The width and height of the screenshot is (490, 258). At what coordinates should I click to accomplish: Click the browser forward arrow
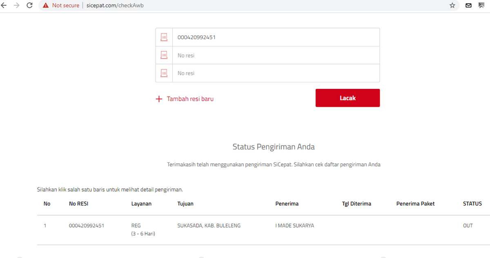pyautogui.click(x=17, y=5)
